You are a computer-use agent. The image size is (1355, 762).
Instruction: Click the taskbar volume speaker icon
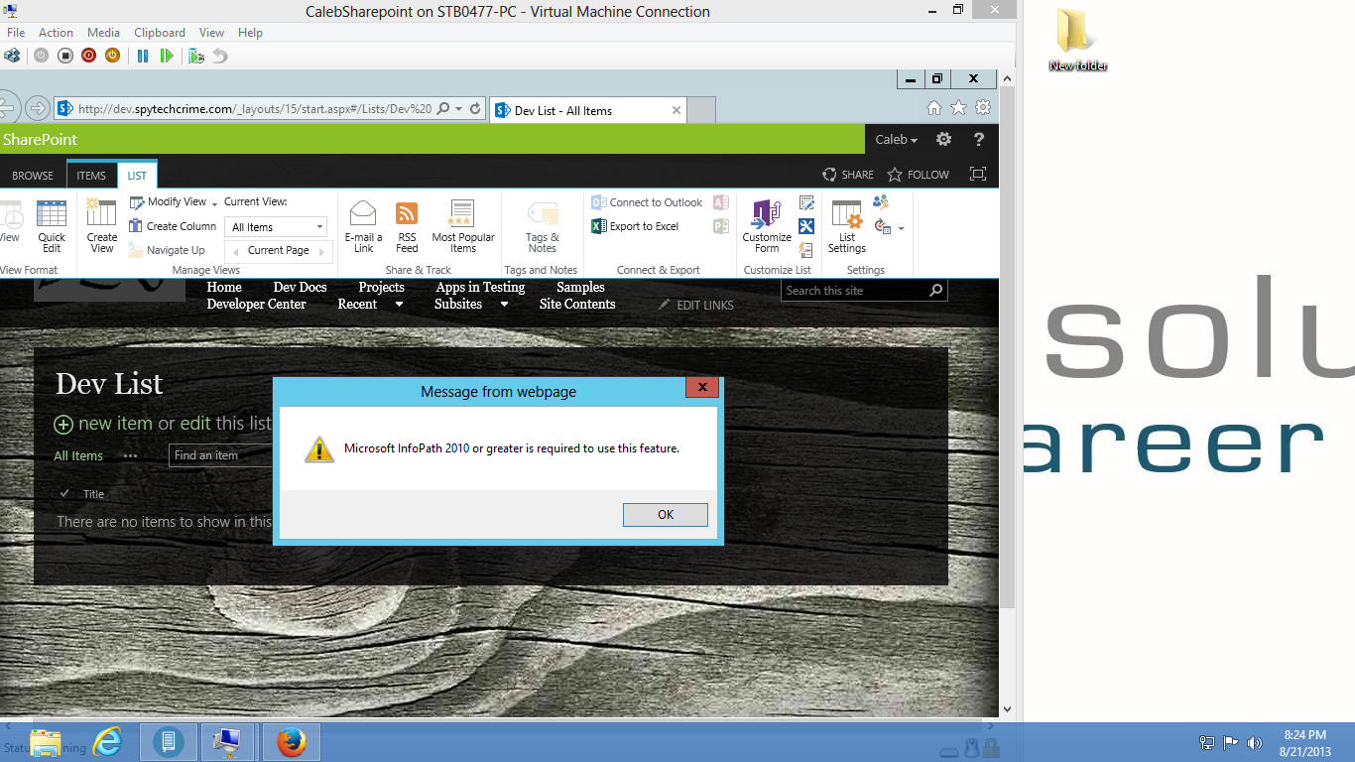pyautogui.click(x=1255, y=742)
